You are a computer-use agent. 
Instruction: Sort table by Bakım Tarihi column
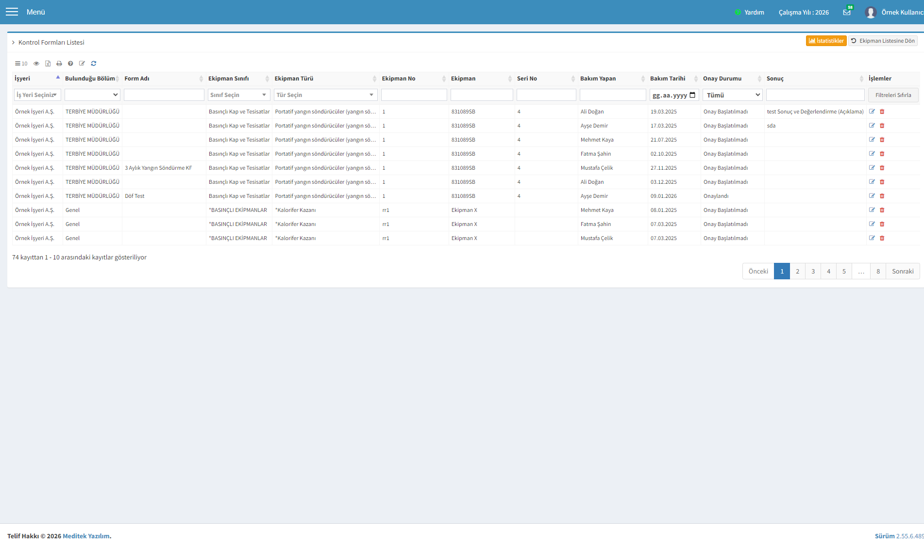click(674, 79)
